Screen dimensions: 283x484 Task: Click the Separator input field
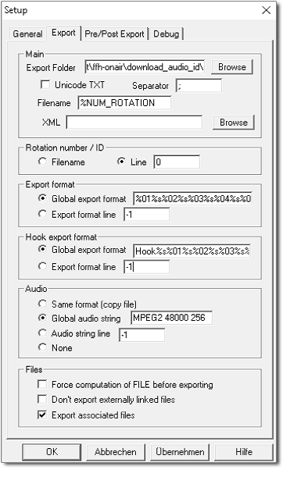coord(199,86)
